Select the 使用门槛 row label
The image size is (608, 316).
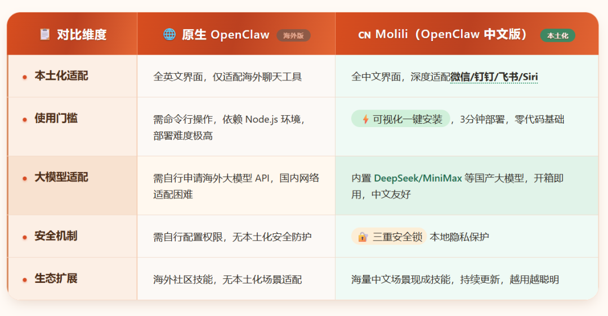[x=56, y=118]
